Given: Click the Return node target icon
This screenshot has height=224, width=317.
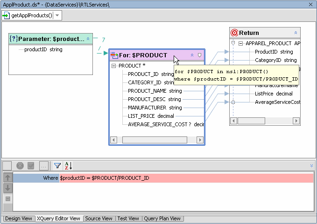Looking at the screenshot, I should pyautogui.click(x=234, y=33).
